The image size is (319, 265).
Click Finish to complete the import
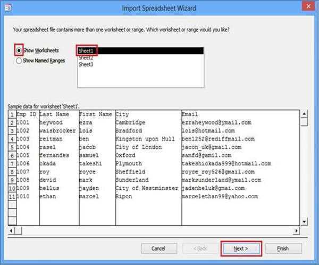[x=283, y=248]
